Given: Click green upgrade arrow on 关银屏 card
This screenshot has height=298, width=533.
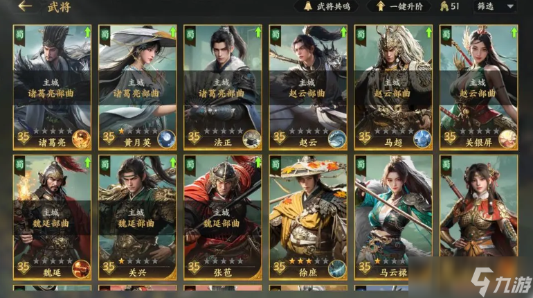Looking at the screenshot, I should tap(514, 33).
